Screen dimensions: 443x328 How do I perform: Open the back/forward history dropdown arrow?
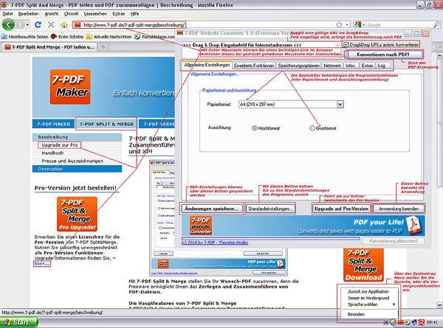click(27, 25)
